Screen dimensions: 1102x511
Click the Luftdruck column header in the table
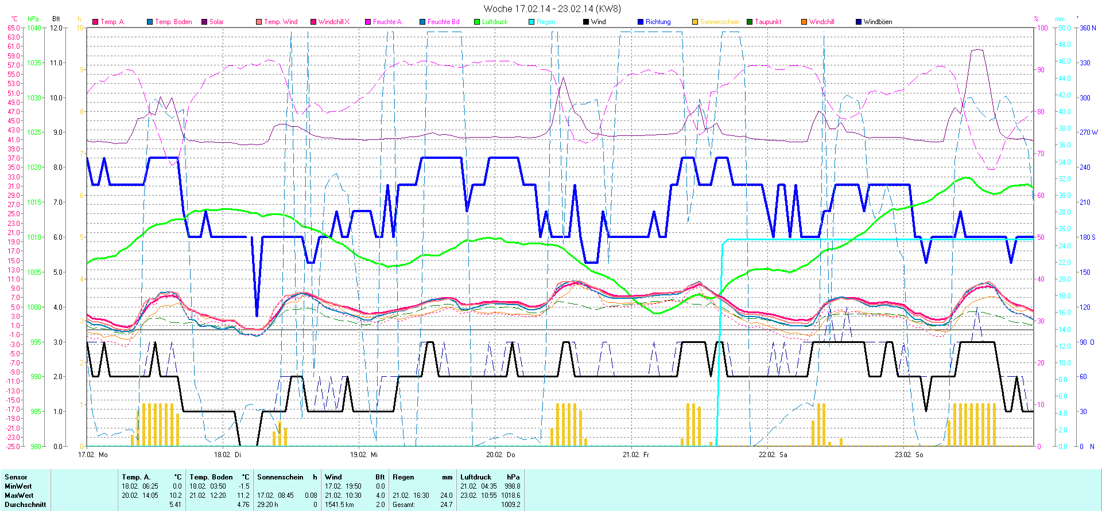[476, 477]
